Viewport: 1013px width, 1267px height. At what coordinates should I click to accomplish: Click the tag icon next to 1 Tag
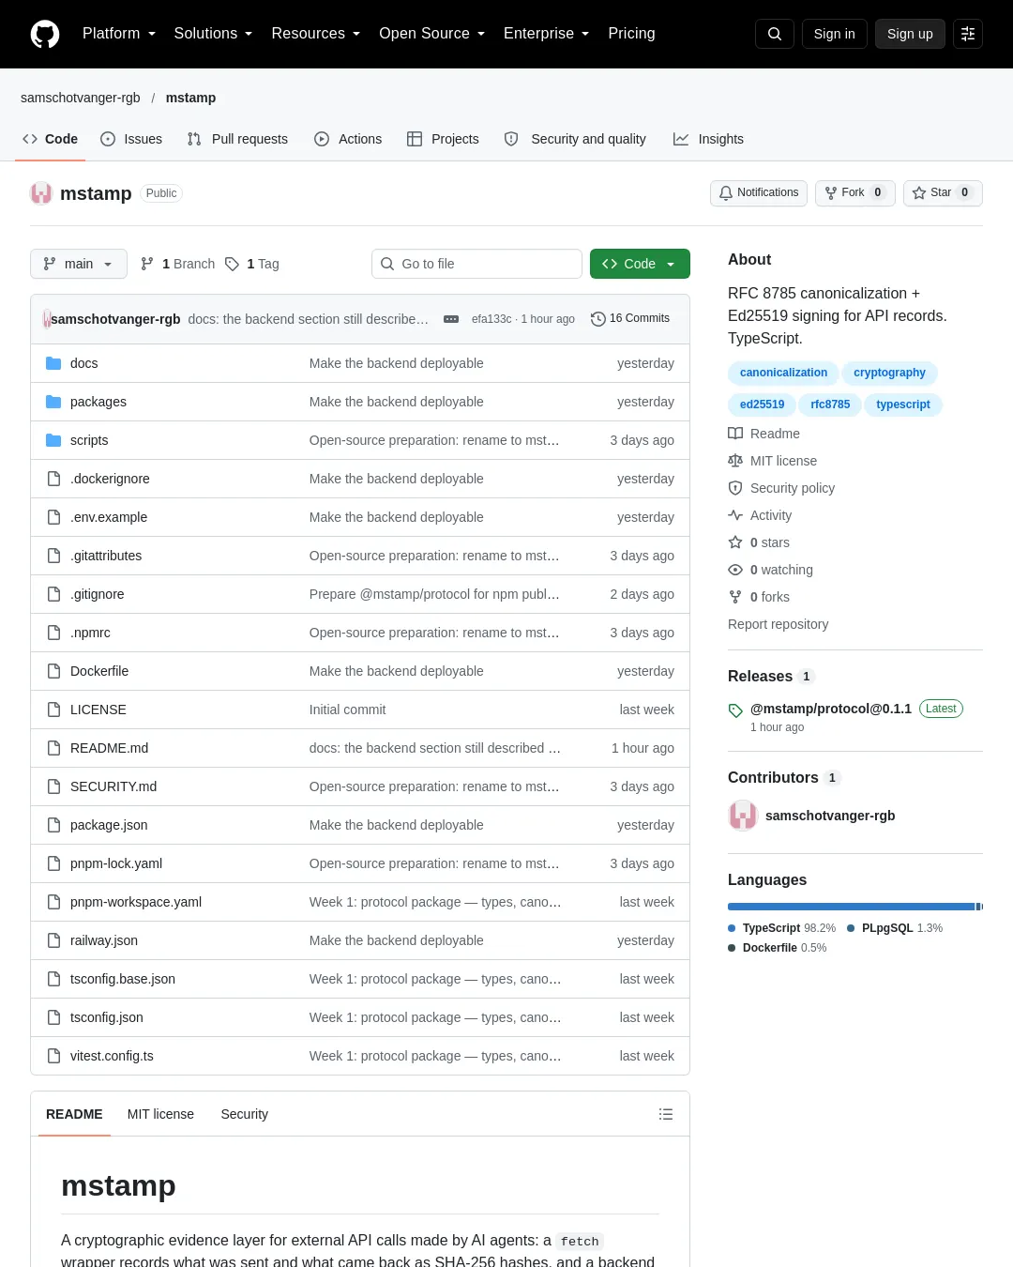[233, 264]
